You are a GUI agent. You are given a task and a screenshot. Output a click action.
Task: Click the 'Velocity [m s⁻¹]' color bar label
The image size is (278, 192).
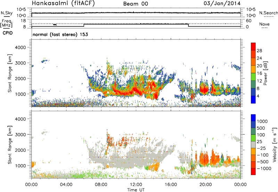point(275,145)
